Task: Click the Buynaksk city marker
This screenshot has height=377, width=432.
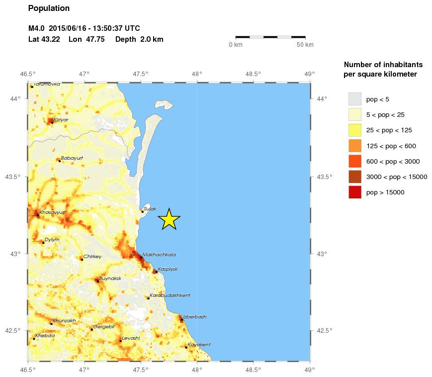Action: [97, 281]
